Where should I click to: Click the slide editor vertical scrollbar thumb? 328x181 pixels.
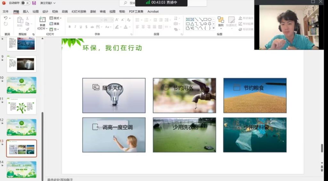[x=322, y=148]
